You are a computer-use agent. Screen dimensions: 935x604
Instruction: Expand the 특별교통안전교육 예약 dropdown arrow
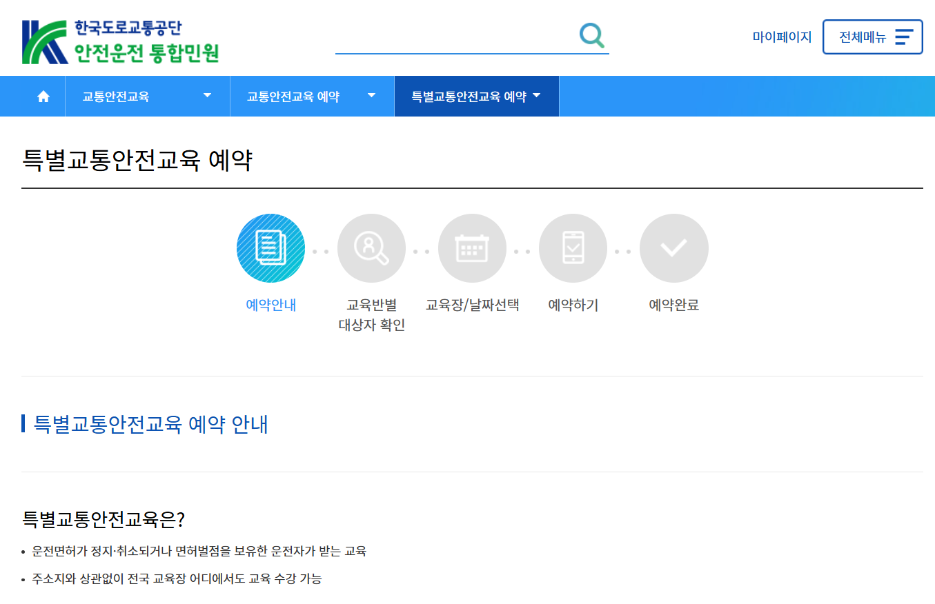point(536,96)
